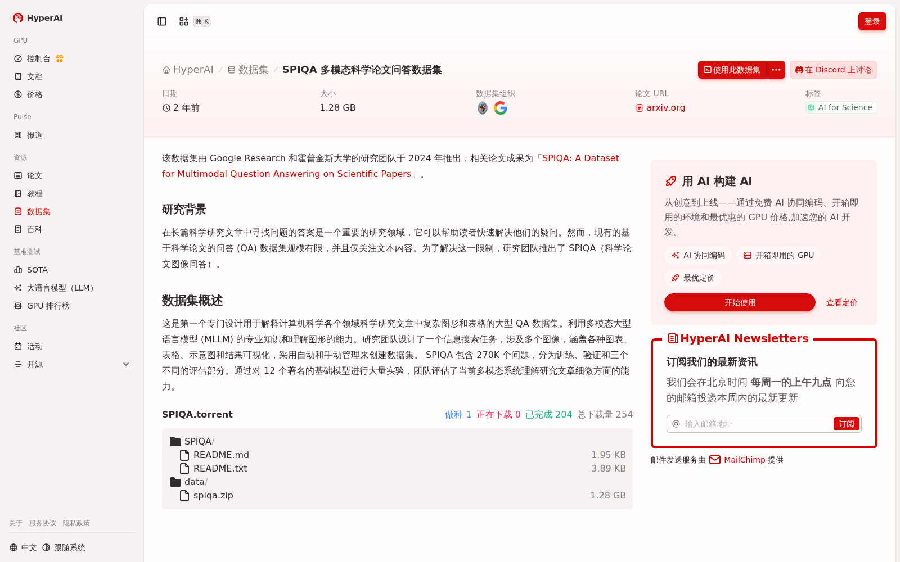Click AI 协同编码 chip
Screen dimensions: 900x562
(698, 255)
